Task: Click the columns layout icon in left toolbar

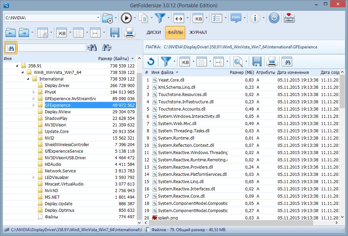Action: click(x=78, y=33)
